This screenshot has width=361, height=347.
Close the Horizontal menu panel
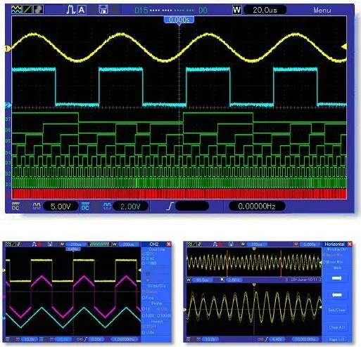(x=350, y=244)
